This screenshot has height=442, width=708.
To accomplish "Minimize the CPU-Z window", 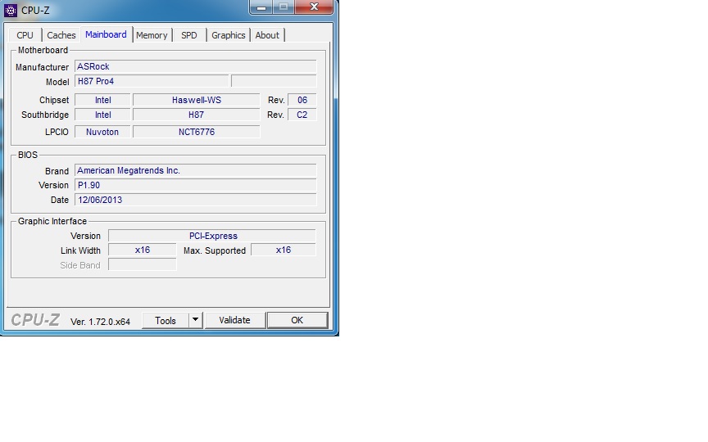I will (x=261, y=7).
